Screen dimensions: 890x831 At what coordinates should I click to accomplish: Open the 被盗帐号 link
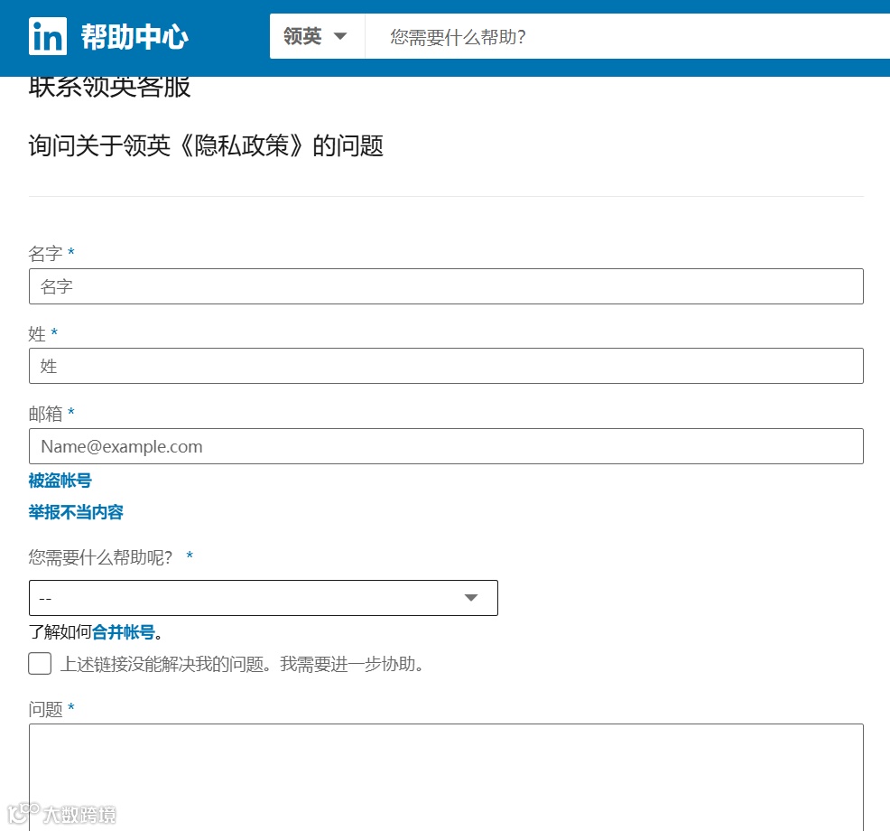(60, 481)
